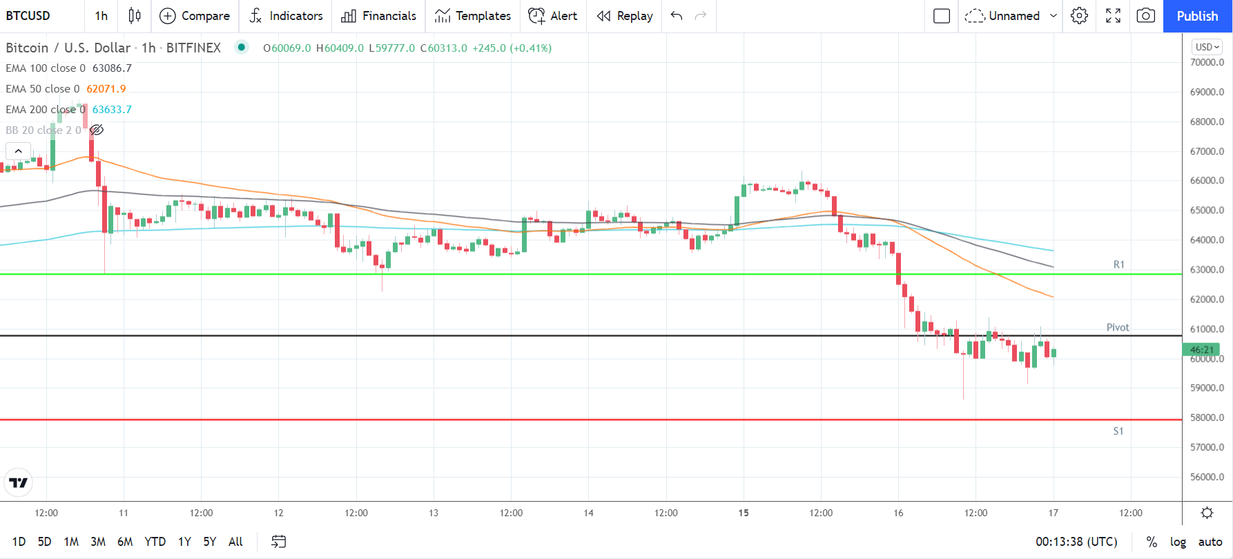This screenshot has width=1233, height=559.
Task: Click the 70000.0 price axis label
Action: (x=1207, y=62)
